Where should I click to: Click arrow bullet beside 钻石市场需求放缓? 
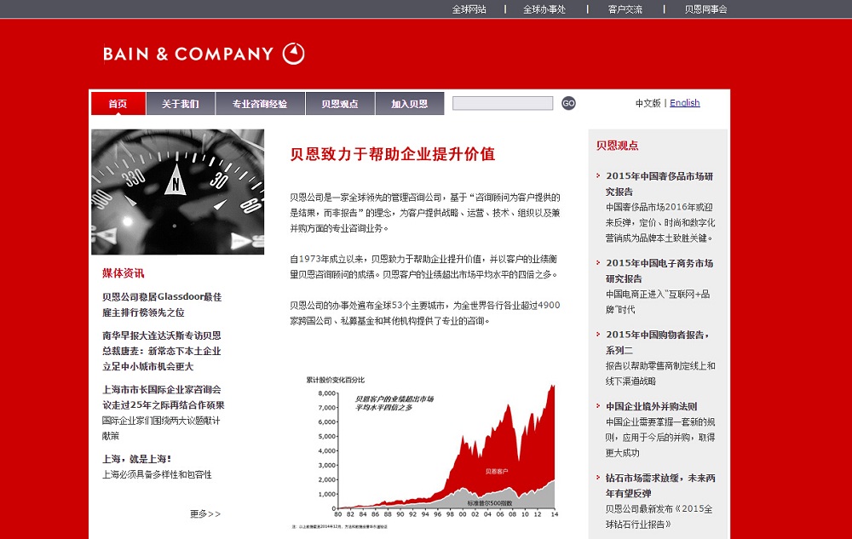(x=598, y=477)
